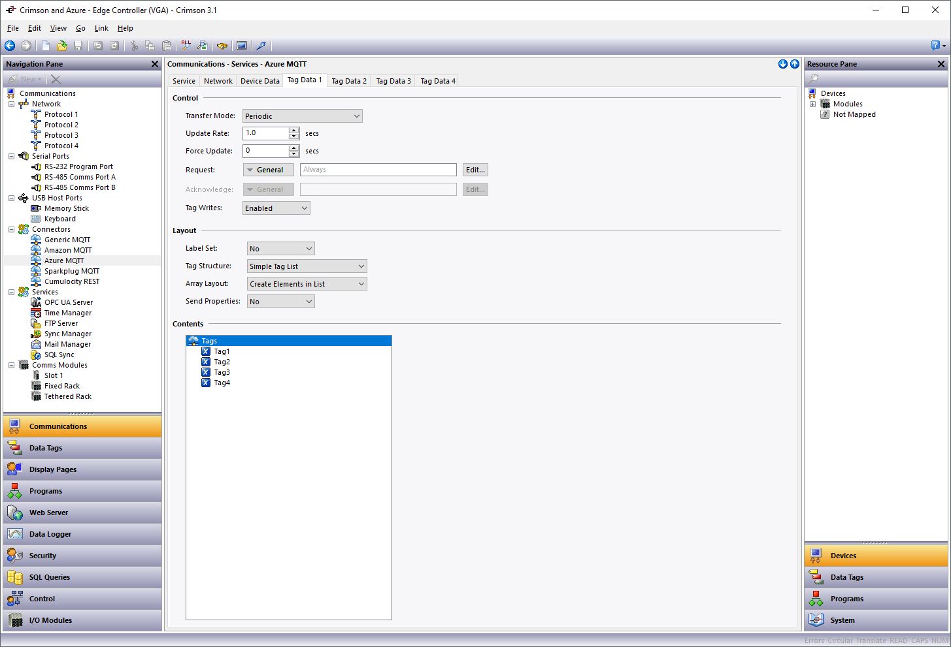Close the Navigation Pane
Image resolution: width=951 pixels, height=647 pixels.
155,64
